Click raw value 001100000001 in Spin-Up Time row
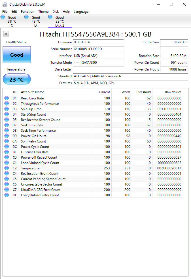 pos(169,109)
